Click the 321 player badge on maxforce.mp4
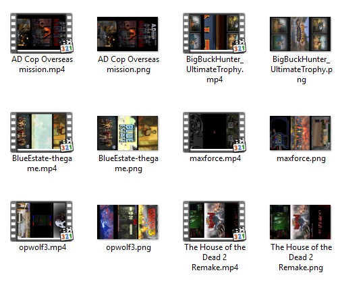This screenshot has width=342, height=285. (x=239, y=146)
